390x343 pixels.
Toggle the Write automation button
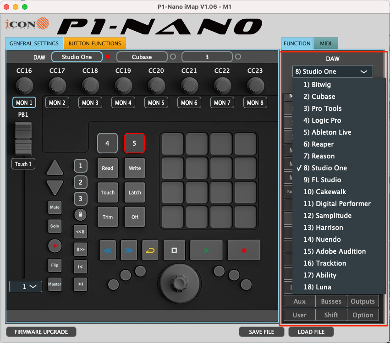click(x=135, y=168)
